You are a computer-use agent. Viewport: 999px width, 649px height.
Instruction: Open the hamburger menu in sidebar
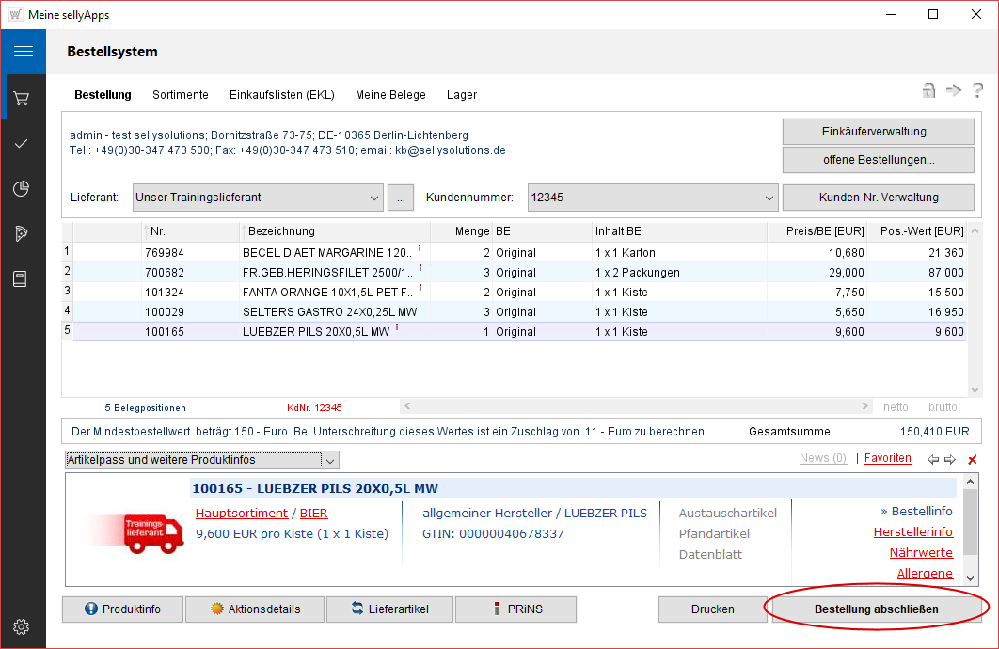(23, 52)
